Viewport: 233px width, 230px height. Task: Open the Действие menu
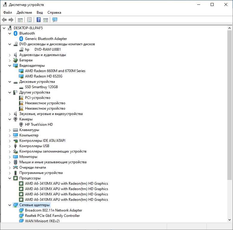pyautogui.click(x=24, y=13)
